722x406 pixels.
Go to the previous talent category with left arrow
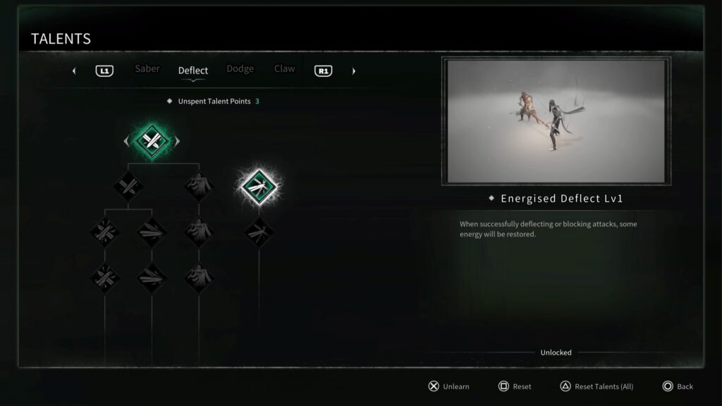pos(74,71)
